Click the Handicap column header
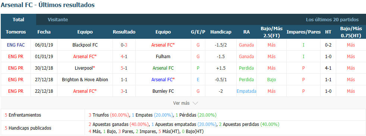Image resolution: width=366 pixels, height=136 pixels. pyautogui.click(x=221, y=32)
